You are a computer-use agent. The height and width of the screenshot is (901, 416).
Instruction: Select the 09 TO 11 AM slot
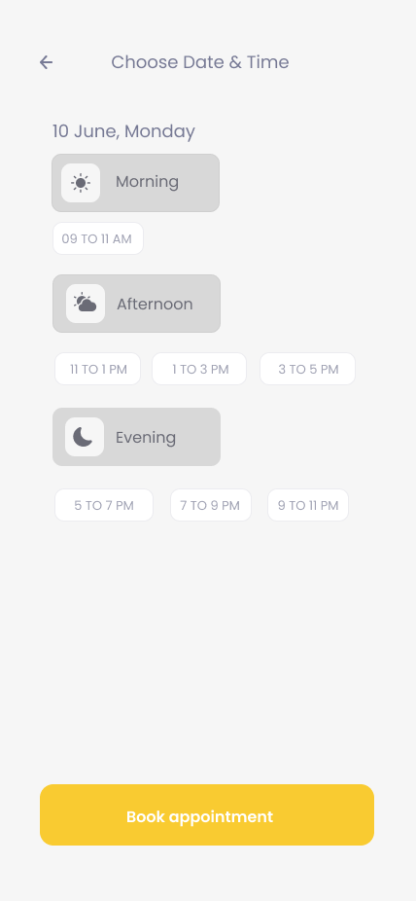pyautogui.click(x=97, y=238)
